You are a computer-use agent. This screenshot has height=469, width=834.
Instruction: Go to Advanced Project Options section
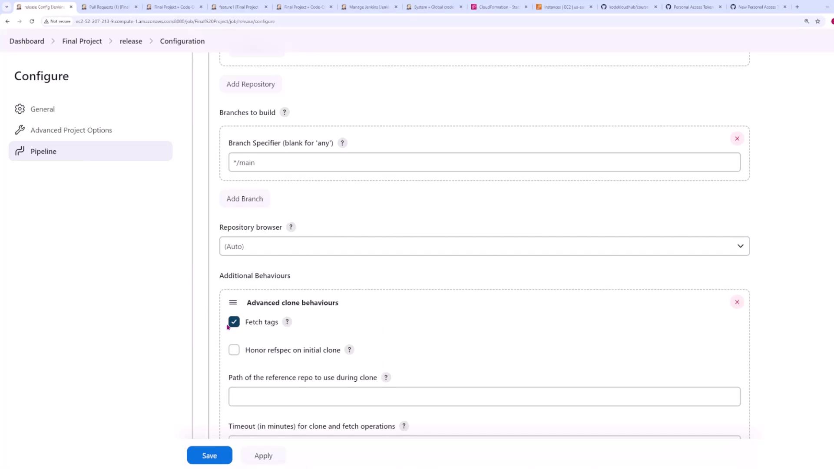coord(71,130)
